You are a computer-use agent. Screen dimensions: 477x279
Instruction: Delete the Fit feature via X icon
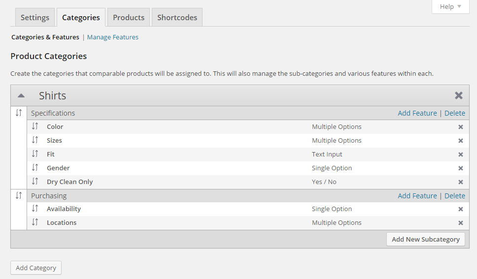coord(461,155)
